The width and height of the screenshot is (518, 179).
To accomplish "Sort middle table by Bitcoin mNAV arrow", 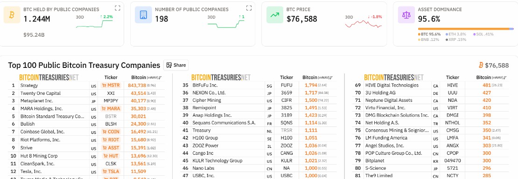I will [331, 78].
